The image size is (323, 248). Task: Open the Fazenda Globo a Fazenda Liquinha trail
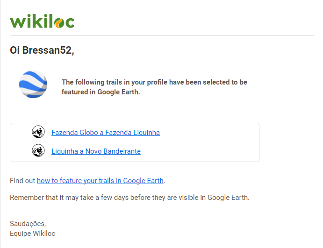[x=106, y=133]
